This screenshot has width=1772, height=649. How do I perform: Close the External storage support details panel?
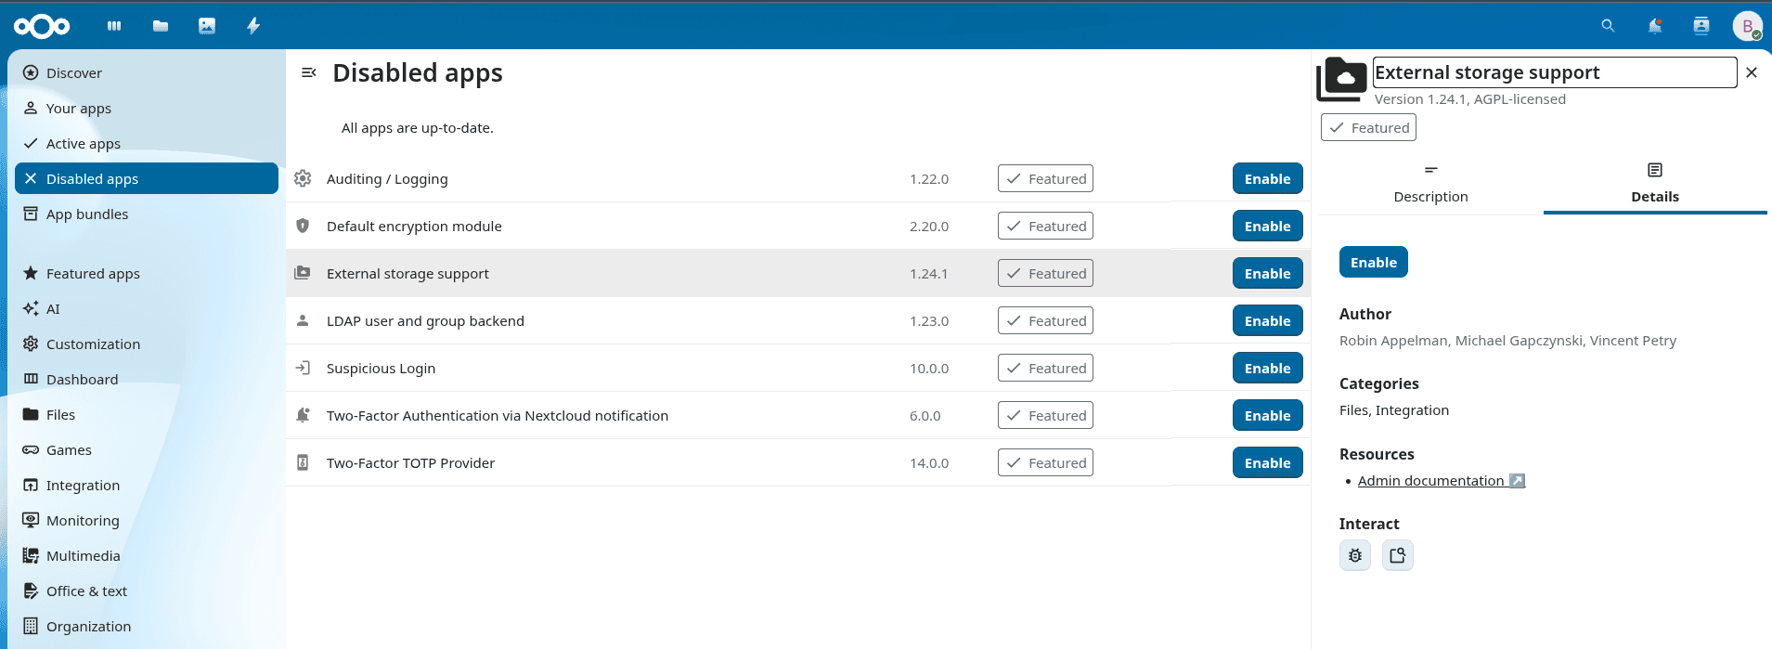pyautogui.click(x=1751, y=72)
